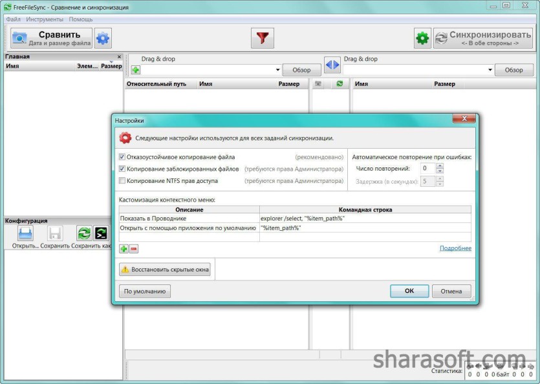Click Задержка seconds value field
540x384 pixels.
[x=428, y=181]
